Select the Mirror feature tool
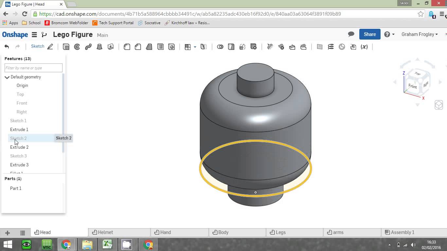This screenshot has height=251, width=447. tap(204, 46)
